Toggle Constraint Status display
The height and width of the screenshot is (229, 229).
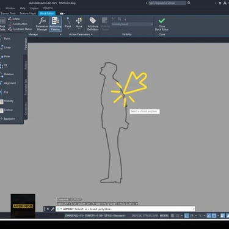pyautogui.click(x=20, y=29)
